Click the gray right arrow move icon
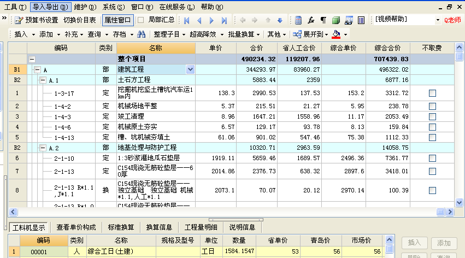The width and height of the screenshot is (465, 258). coord(255,20)
